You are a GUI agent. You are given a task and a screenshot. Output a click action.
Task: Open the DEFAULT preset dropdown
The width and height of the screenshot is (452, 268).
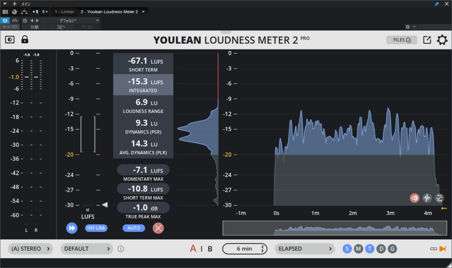pyautogui.click(x=87, y=249)
